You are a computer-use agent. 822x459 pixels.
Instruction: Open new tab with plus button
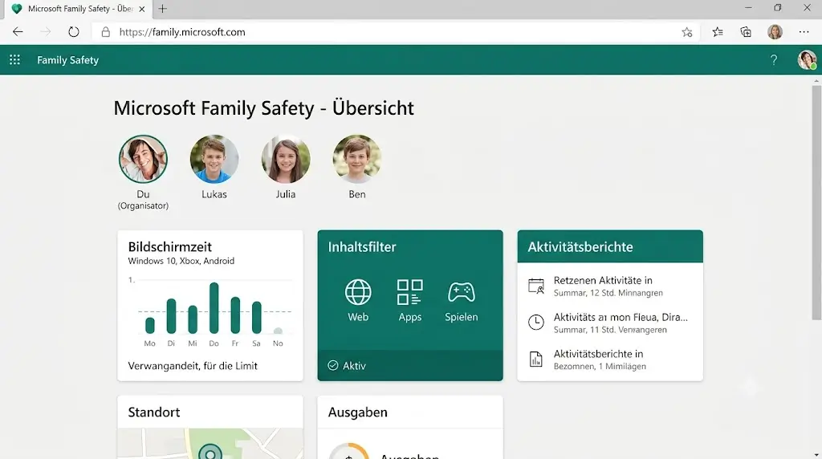162,8
